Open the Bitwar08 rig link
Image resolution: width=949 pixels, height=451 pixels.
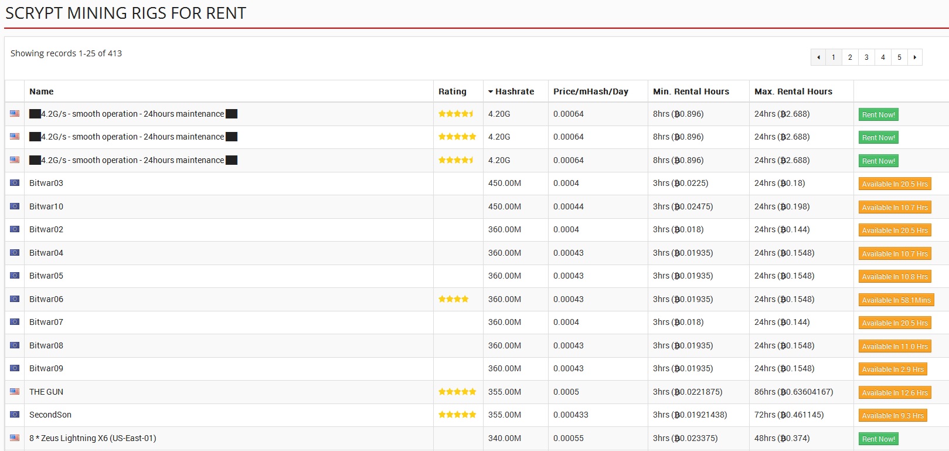46,345
